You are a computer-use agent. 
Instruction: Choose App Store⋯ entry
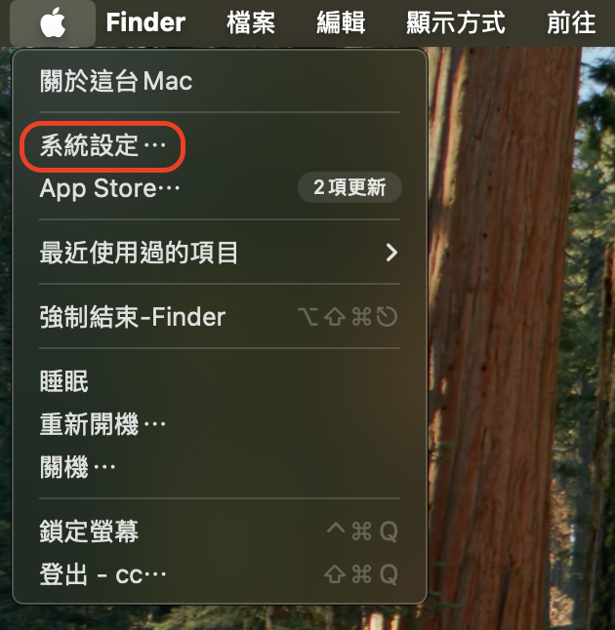[x=220, y=188]
